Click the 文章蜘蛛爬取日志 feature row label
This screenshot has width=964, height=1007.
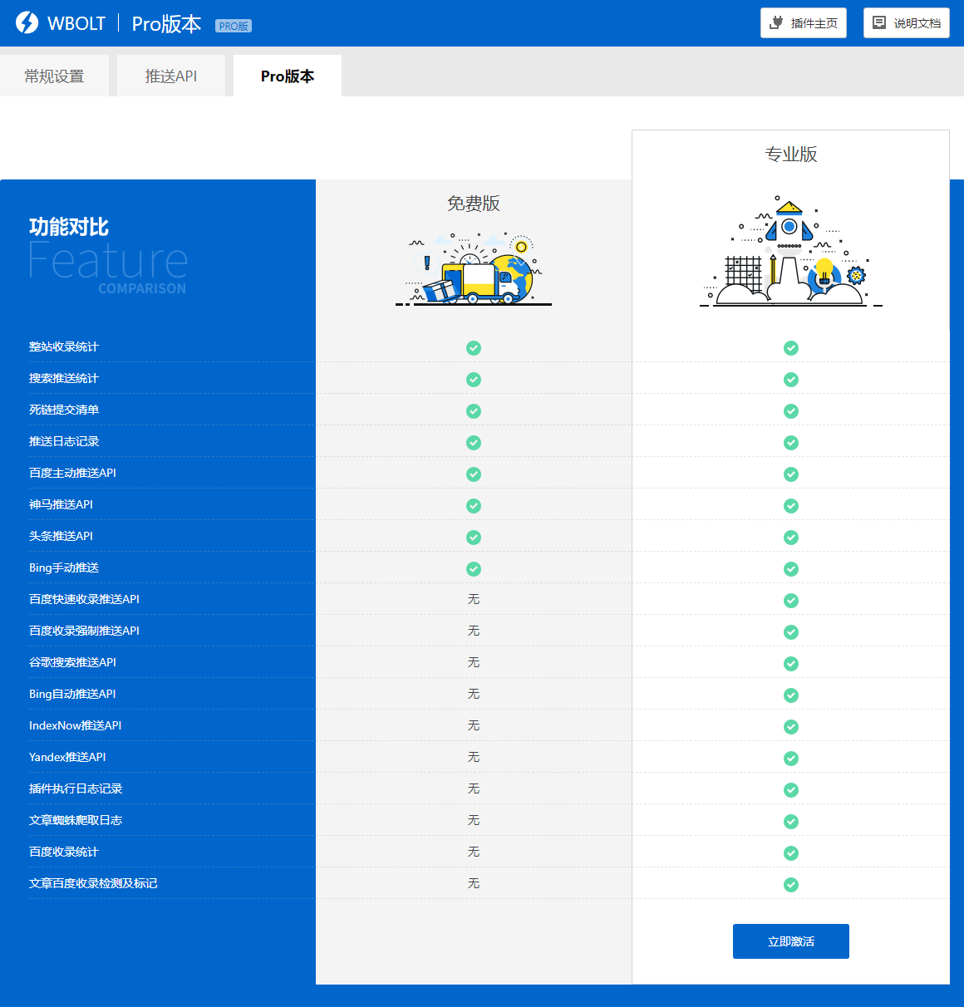76,820
